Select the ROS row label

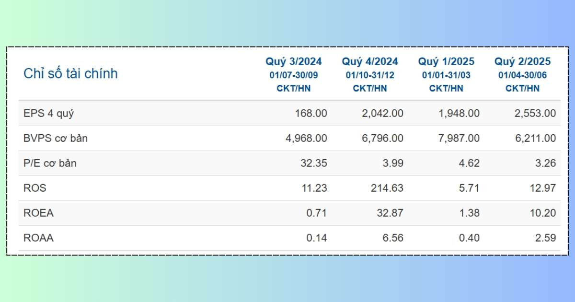pyautogui.click(x=35, y=188)
